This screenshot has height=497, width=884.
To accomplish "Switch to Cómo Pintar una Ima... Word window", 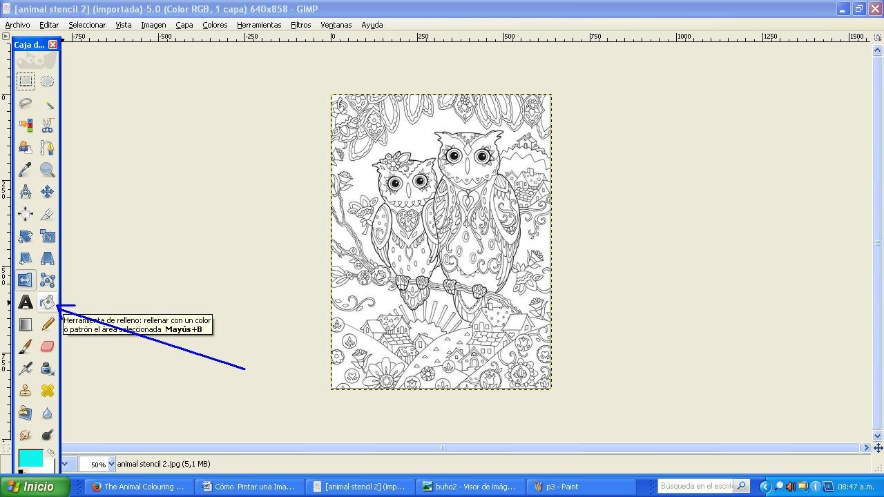I will [249, 487].
